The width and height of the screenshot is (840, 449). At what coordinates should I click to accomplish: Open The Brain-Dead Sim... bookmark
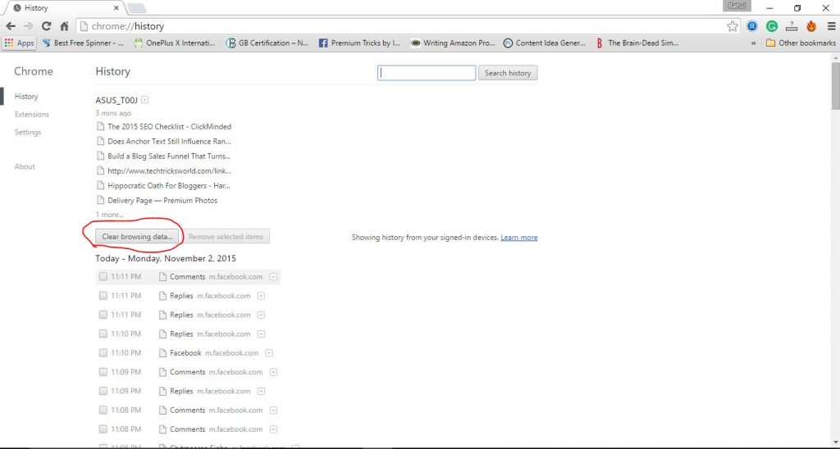tap(637, 43)
